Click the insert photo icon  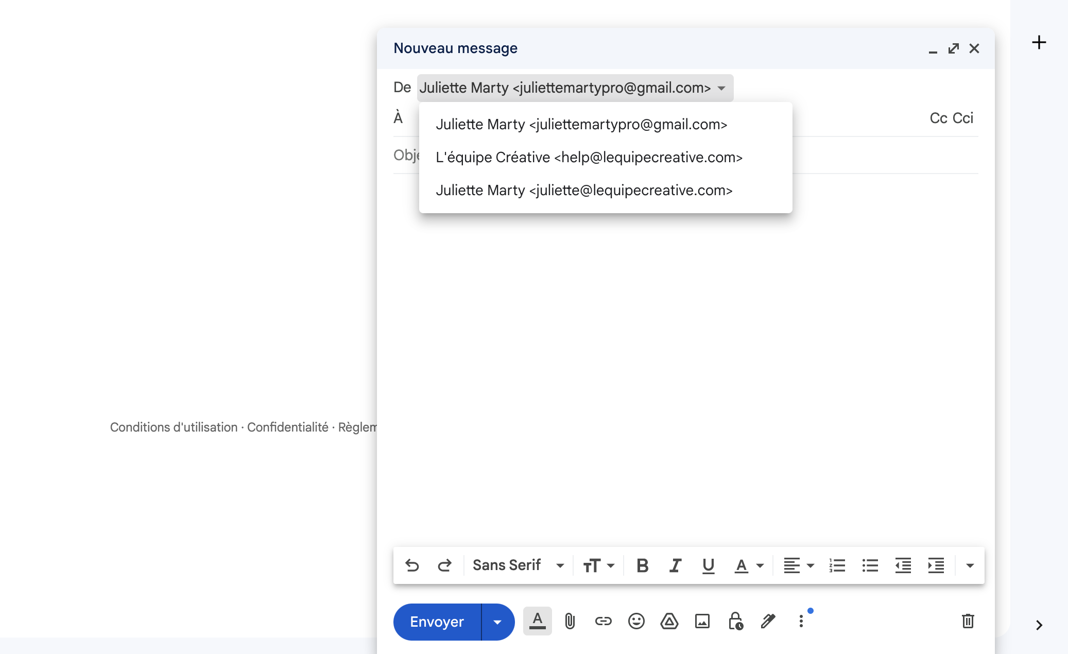pos(702,621)
